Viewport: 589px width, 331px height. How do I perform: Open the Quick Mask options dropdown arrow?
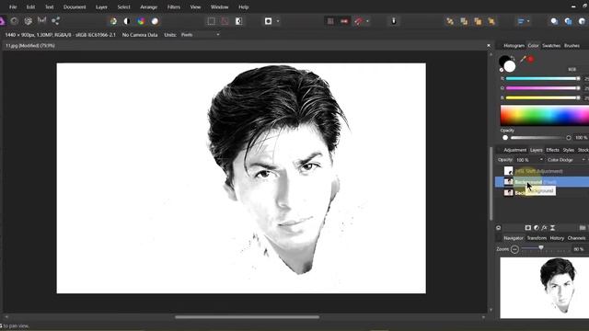(x=278, y=21)
